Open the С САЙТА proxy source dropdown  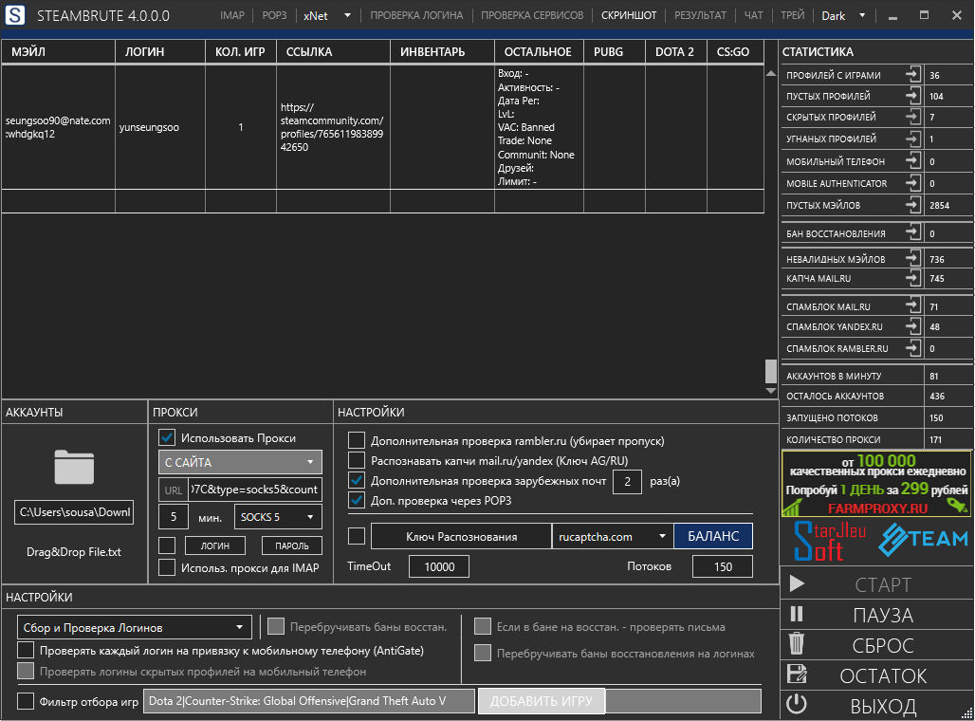(x=240, y=462)
